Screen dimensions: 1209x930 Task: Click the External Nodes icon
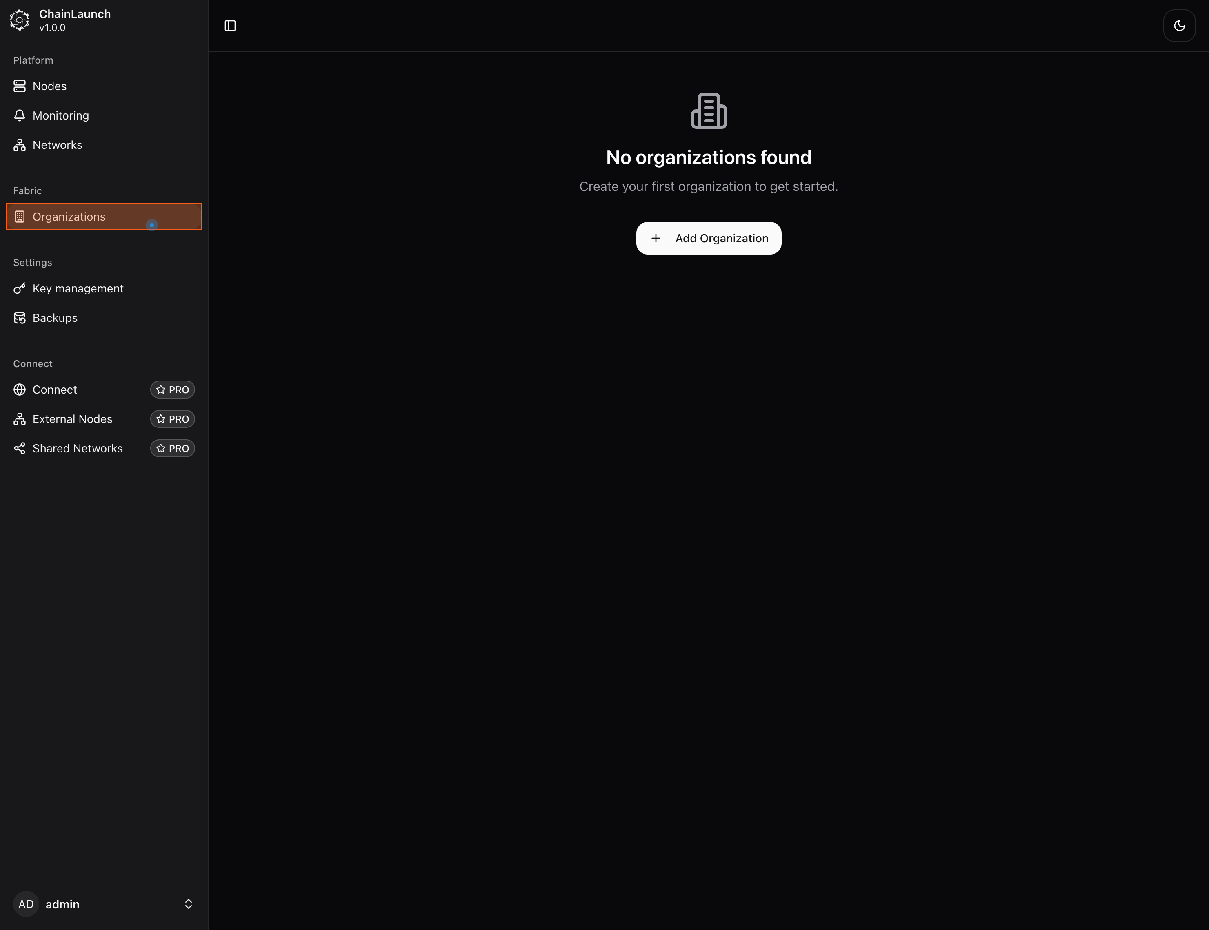point(19,419)
